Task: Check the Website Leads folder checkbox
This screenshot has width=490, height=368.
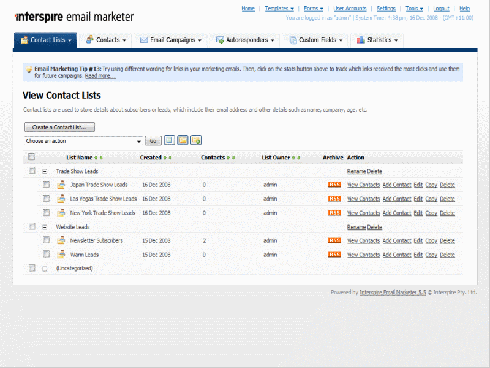Action: tap(32, 226)
